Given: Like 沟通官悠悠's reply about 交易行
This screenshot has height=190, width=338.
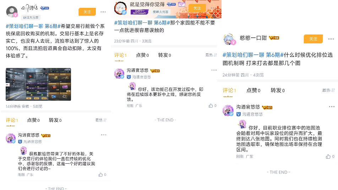Looking at the screenshot, I should click(101, 175).
